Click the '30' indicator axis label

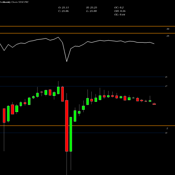[168, 29]
